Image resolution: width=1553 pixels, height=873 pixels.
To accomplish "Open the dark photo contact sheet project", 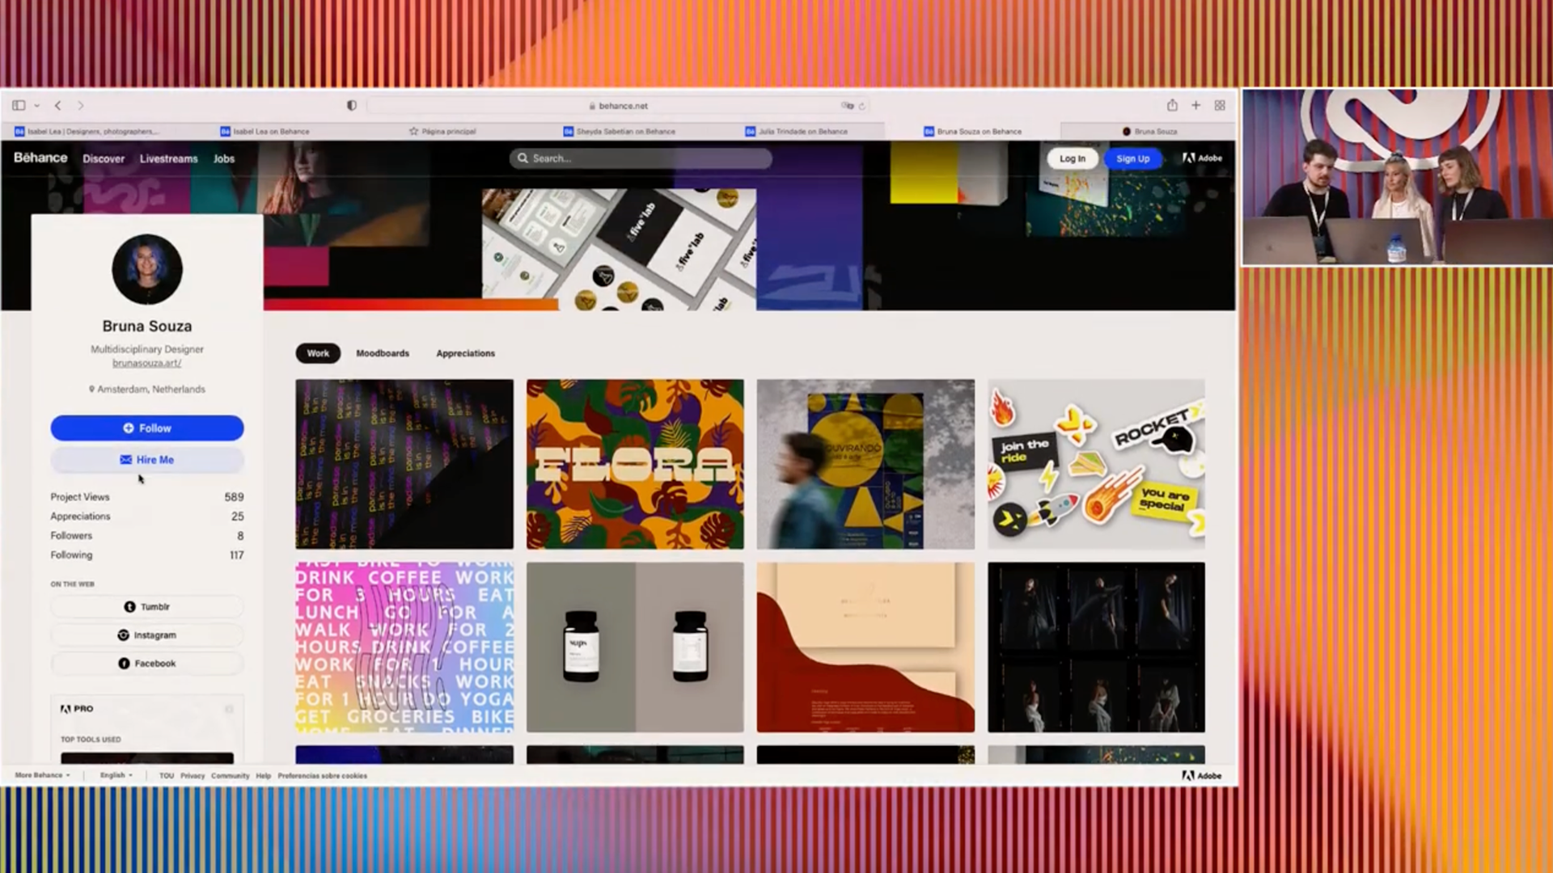I will click(1096, 647).
